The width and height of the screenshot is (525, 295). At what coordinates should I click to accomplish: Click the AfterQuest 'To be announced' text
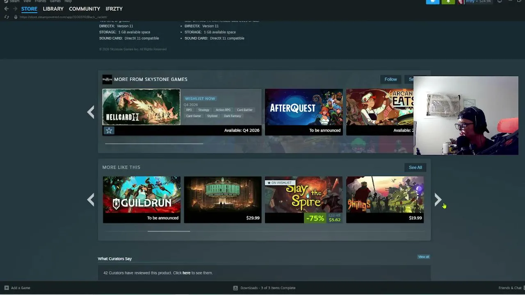pyautogui.click(x=325, y=130)
